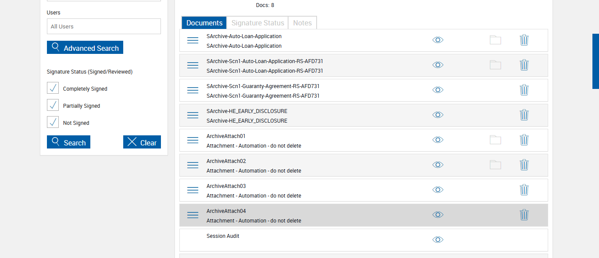Switch to Signature Status tab

[258, 23]
